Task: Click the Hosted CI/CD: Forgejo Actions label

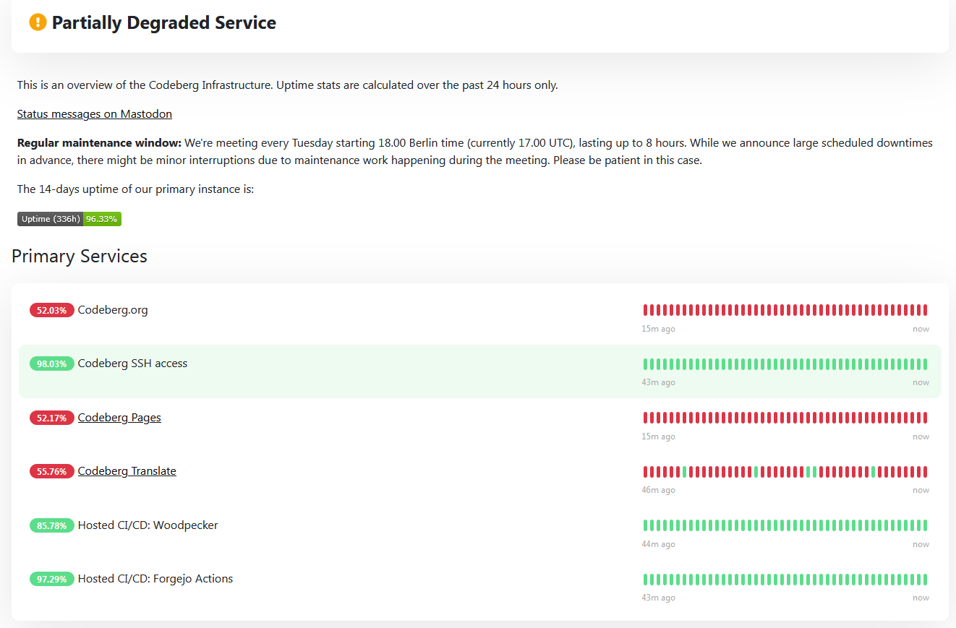Action: [155, 579]
